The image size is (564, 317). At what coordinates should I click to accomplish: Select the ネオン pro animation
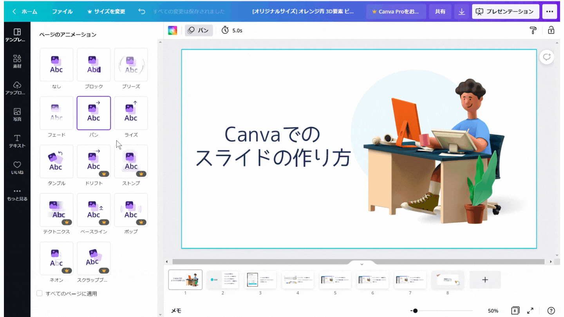pos(56,259)
